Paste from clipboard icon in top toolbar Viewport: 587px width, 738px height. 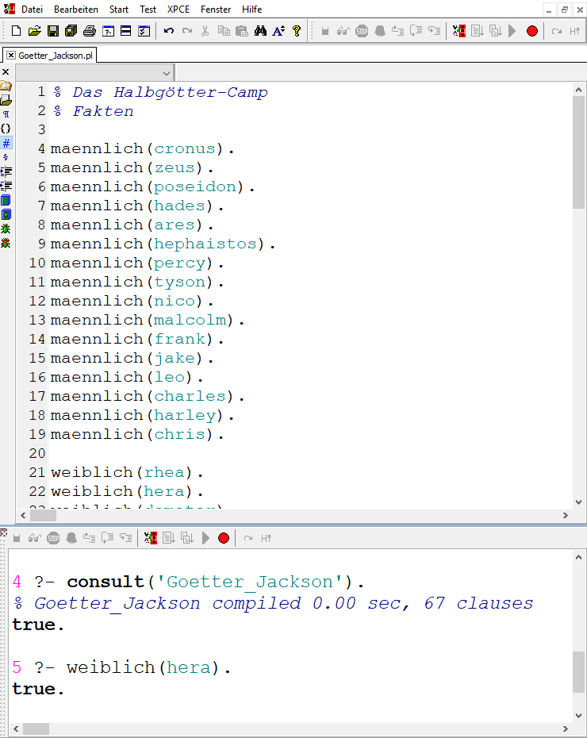pos(242,31)
